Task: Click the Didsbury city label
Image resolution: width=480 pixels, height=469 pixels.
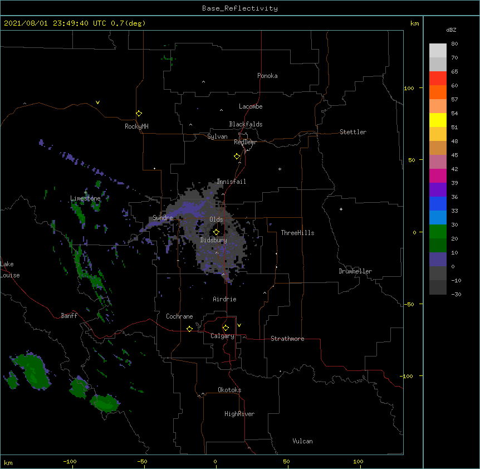Action: [214, 240]
